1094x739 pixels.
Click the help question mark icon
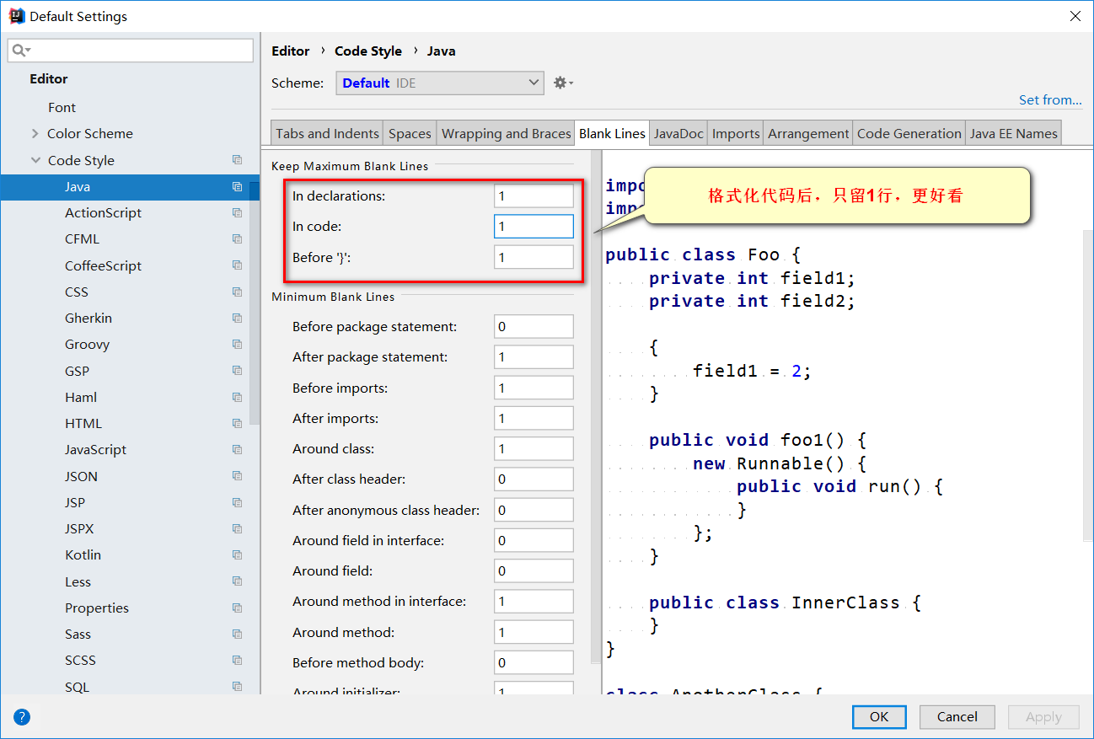[x=22, y=717]
